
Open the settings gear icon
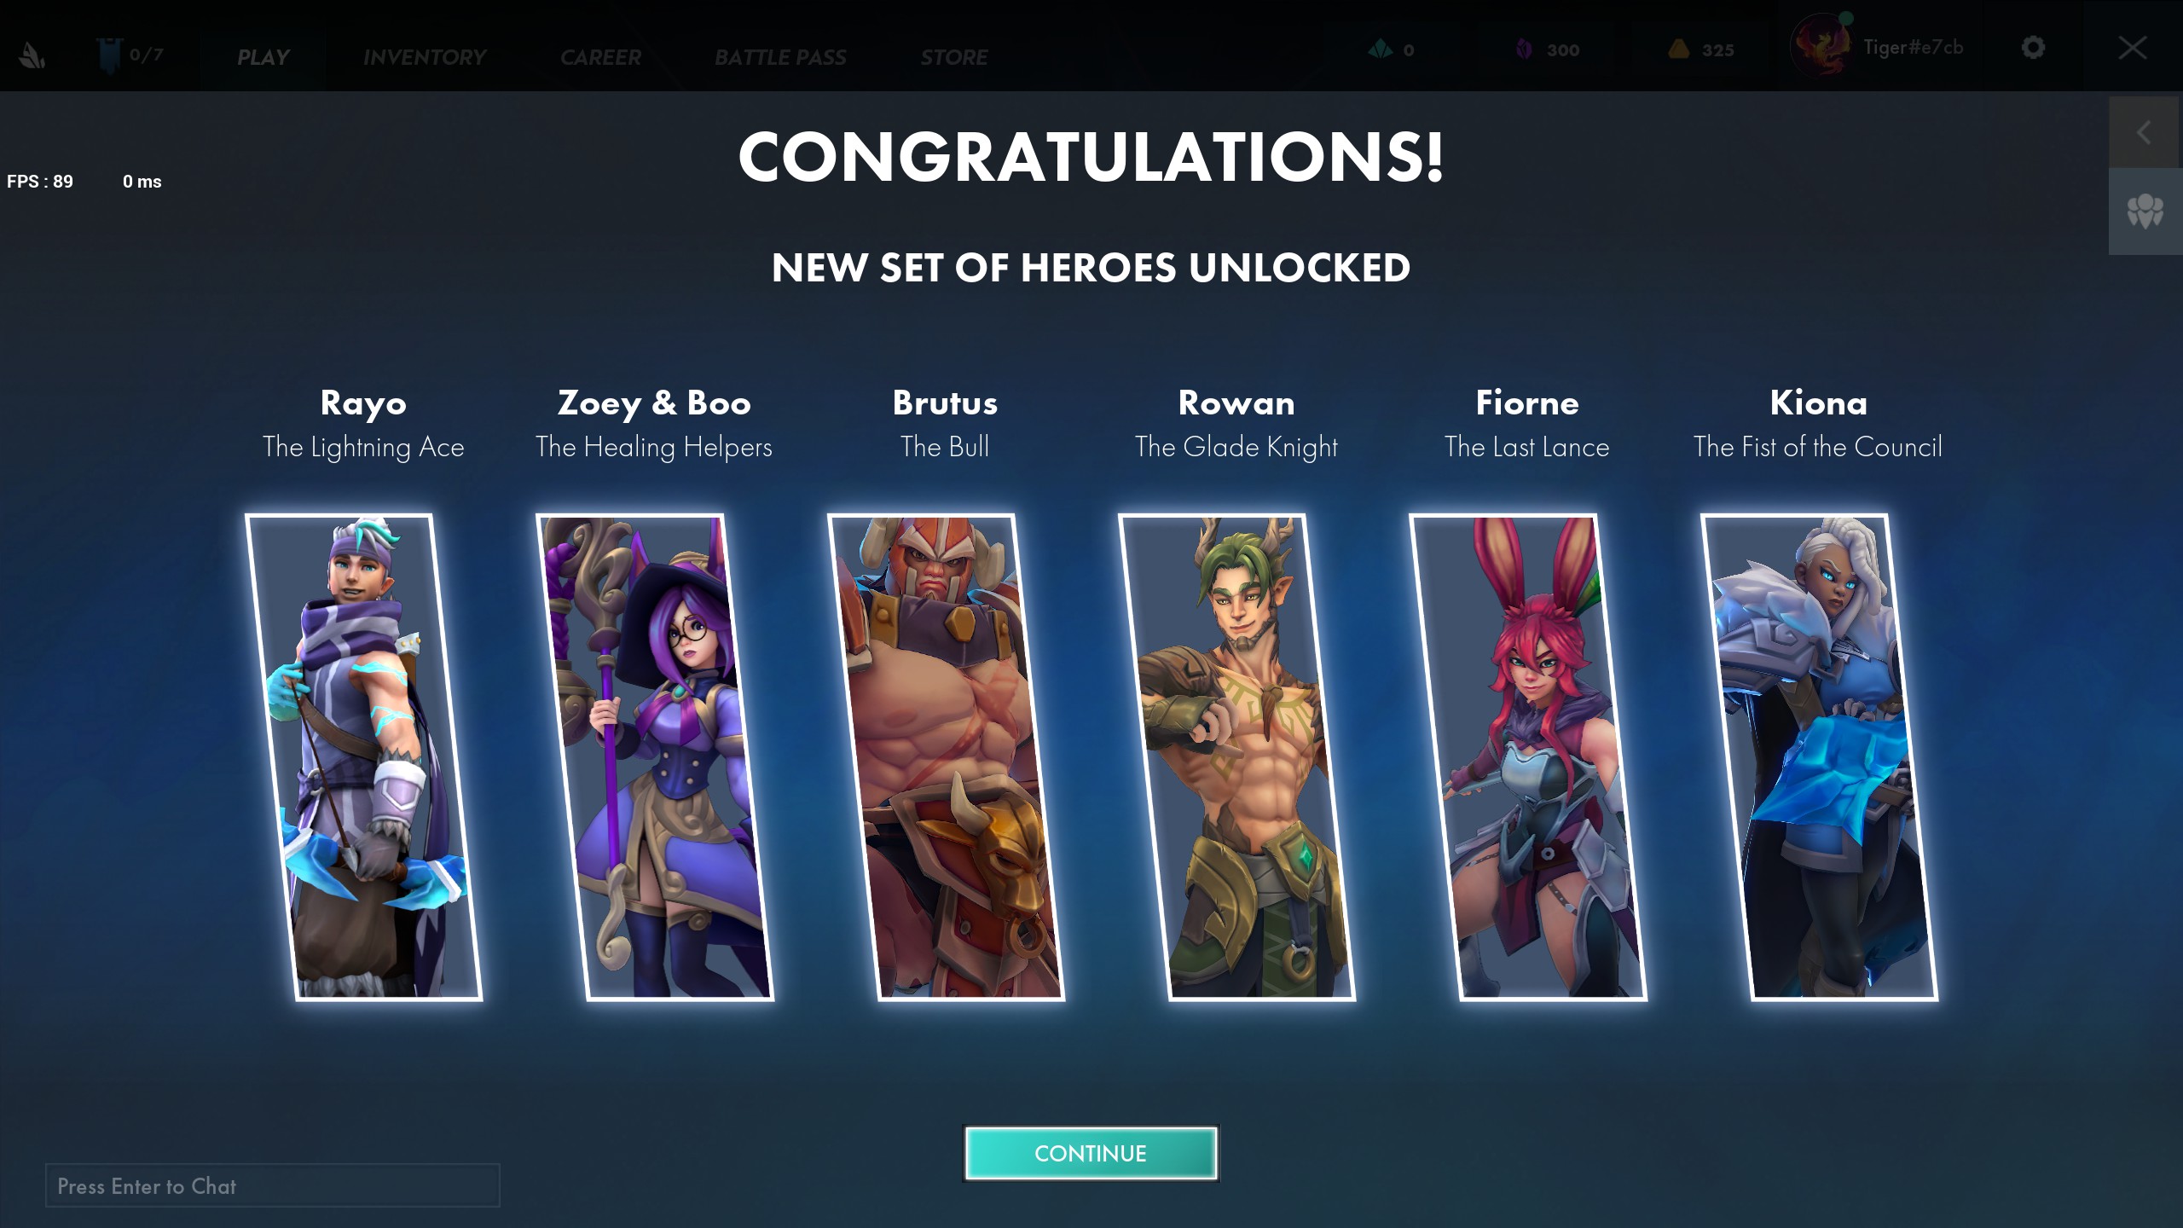click(x=2033, y=47)
